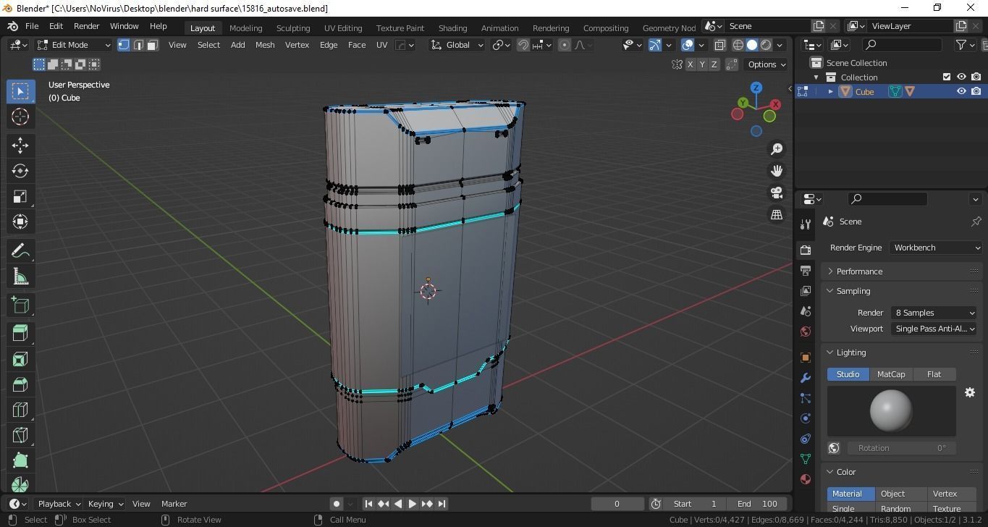988x527 pixels.
Task: Toggle X axis mesh symmetry
Action: [x=690, y=64]
